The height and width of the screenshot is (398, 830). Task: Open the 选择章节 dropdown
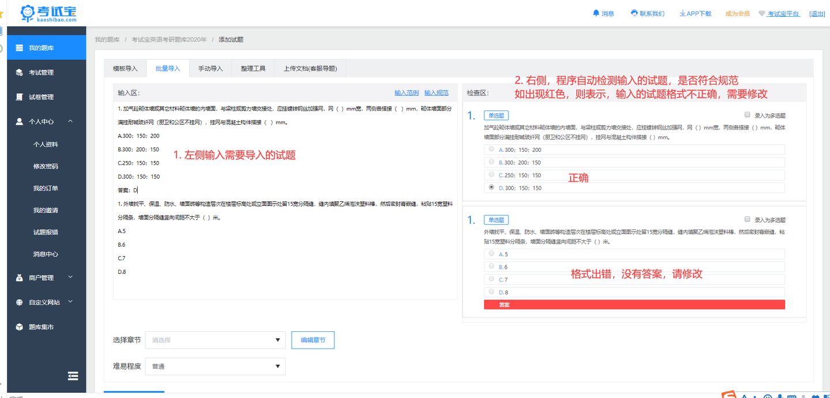click(x=215, y=340)
